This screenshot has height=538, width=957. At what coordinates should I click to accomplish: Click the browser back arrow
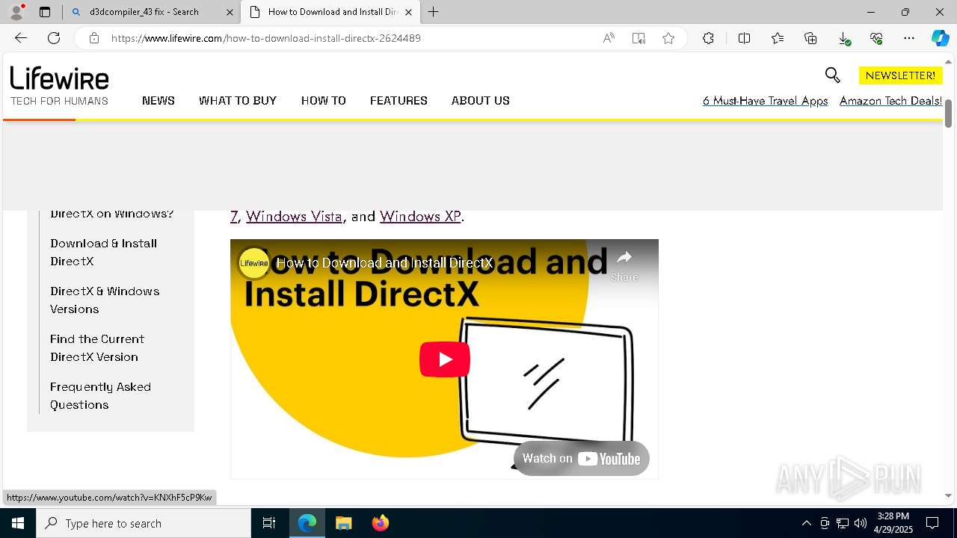click(21, 38)
